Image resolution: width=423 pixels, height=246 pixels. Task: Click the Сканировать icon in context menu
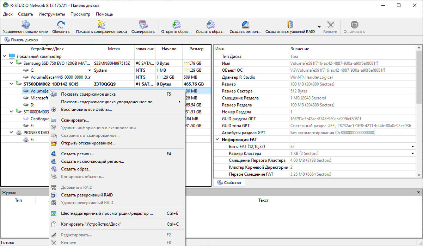coord(54,120)
